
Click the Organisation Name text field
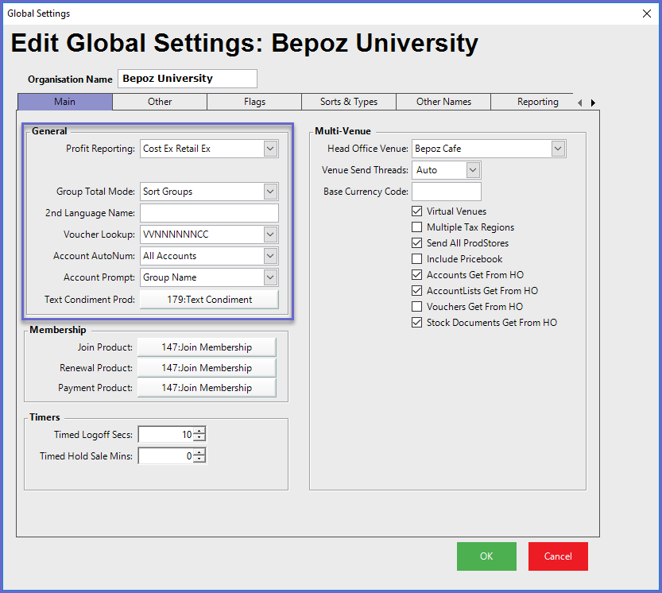(x=188, y=79)
